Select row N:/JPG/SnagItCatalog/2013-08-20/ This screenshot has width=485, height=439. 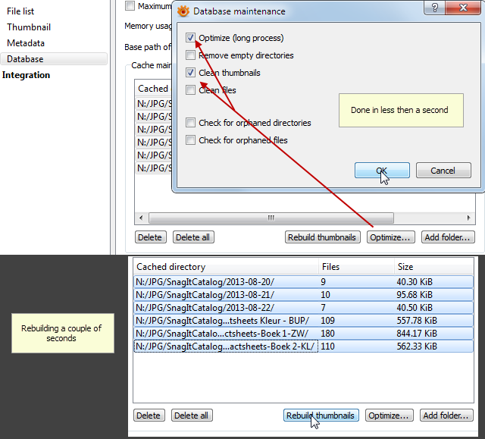point(303,282)
